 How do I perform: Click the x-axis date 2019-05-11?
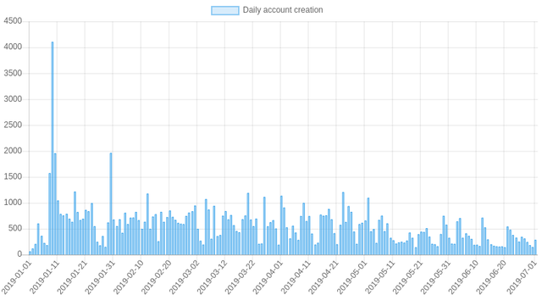(380, 277)
